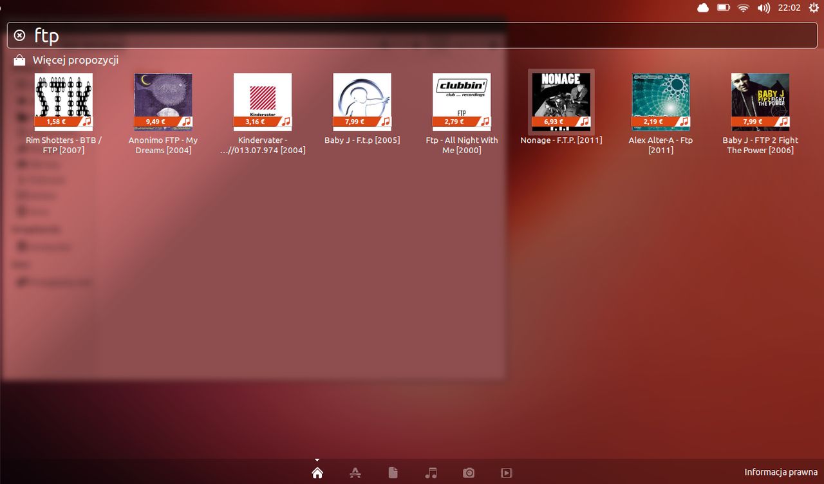
Task: Switch to the Home lens
Action: coord(317,473)
